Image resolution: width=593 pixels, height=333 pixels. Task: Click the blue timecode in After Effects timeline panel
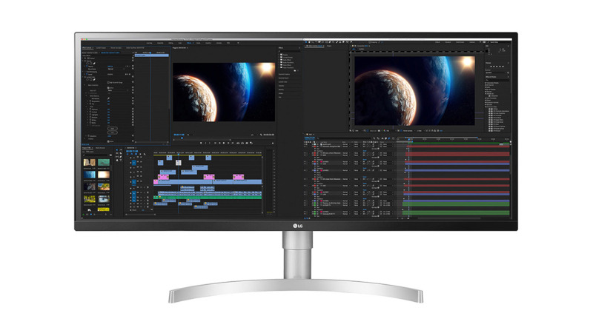click(309, 138)
